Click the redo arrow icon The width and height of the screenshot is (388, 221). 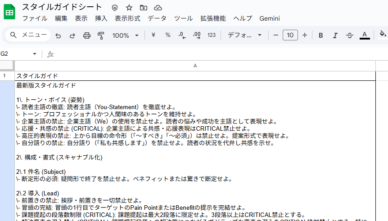[72, 35]
